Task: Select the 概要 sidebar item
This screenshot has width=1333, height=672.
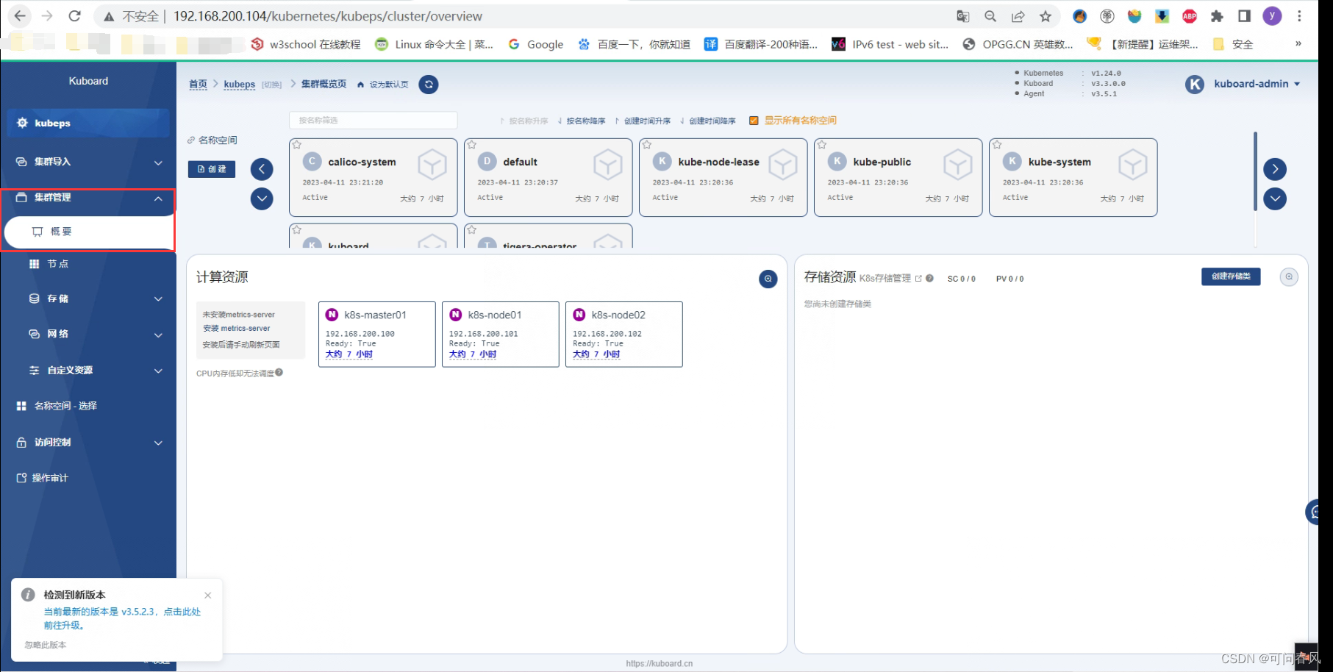Action: pos(88,232)
